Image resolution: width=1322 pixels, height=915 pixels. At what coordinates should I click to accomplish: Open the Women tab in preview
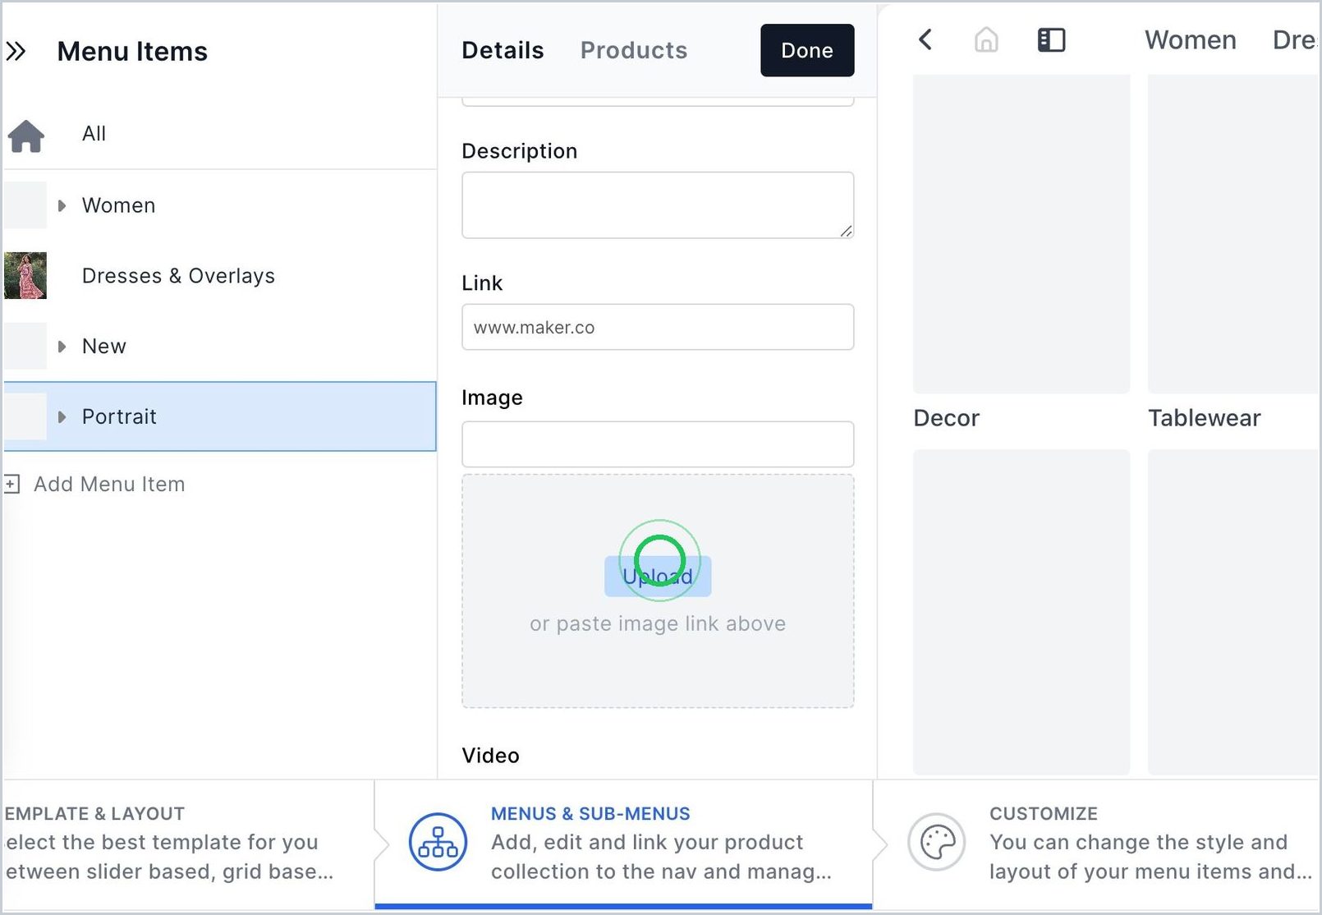[1190, 40]
